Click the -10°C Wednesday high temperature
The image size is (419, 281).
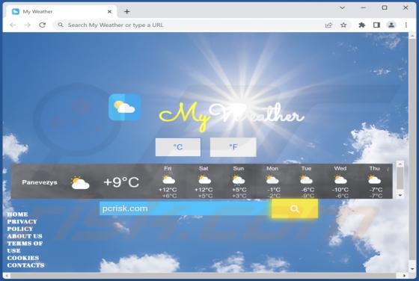tap(340, 190)
